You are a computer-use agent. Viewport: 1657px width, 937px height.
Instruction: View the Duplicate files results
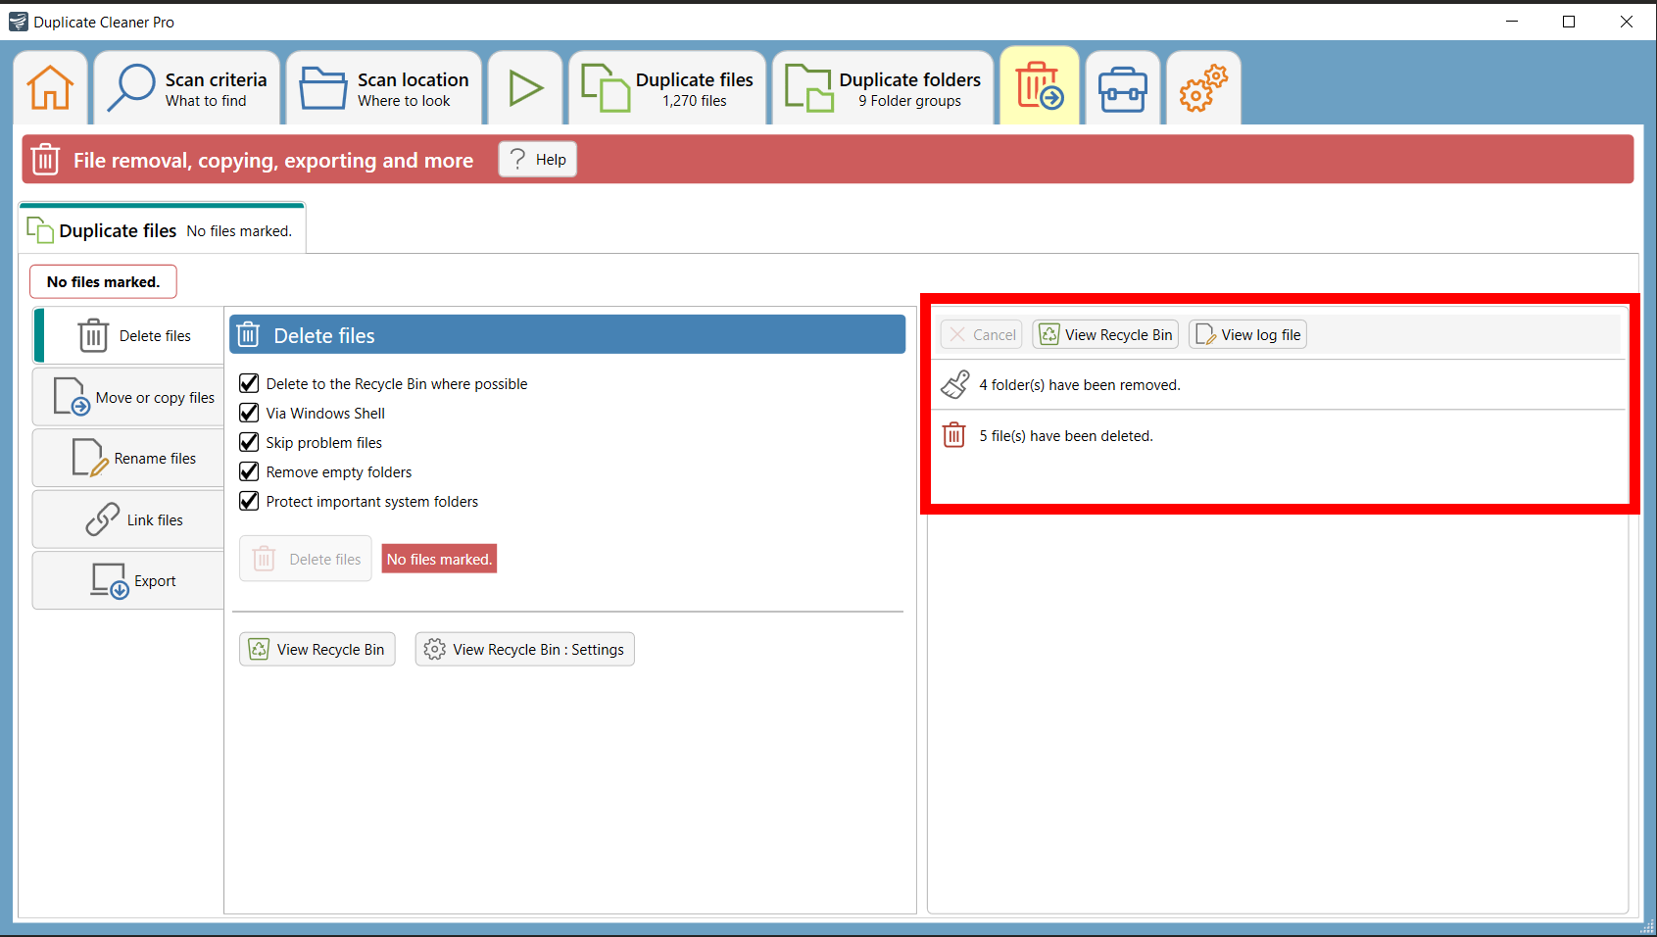667,87
